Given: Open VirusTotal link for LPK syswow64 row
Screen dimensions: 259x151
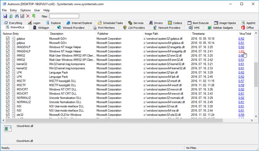Looking at the screenshot, I should click(x=241, y=77).
